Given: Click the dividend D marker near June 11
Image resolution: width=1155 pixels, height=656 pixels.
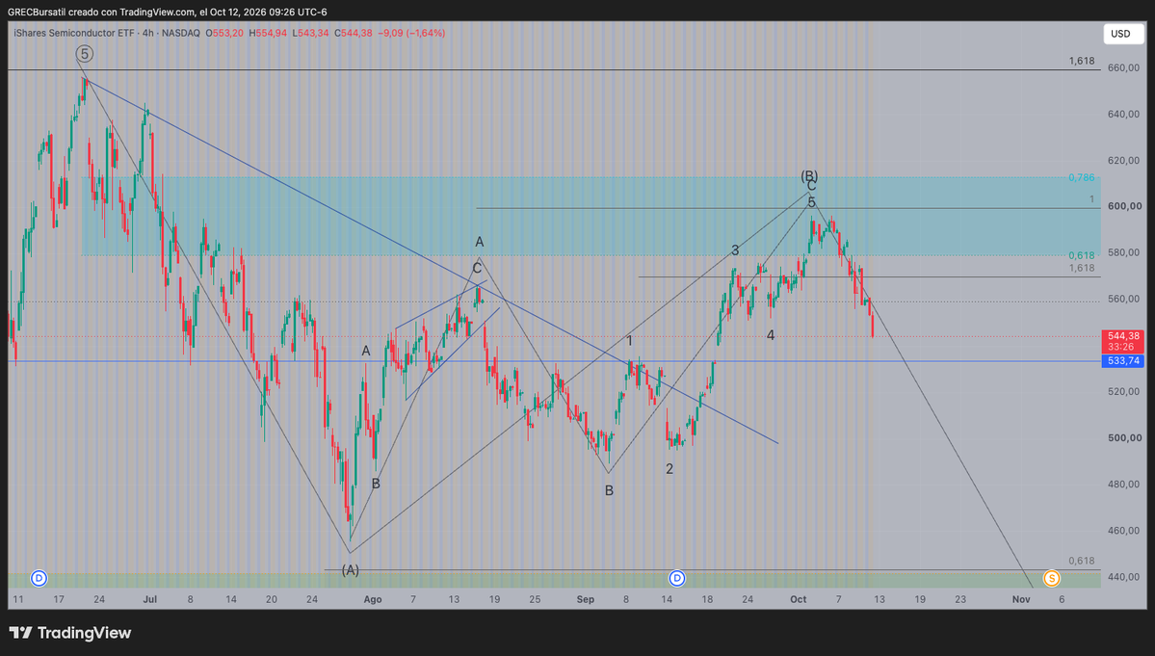Looking at the screenshot, I should (39, 578).
